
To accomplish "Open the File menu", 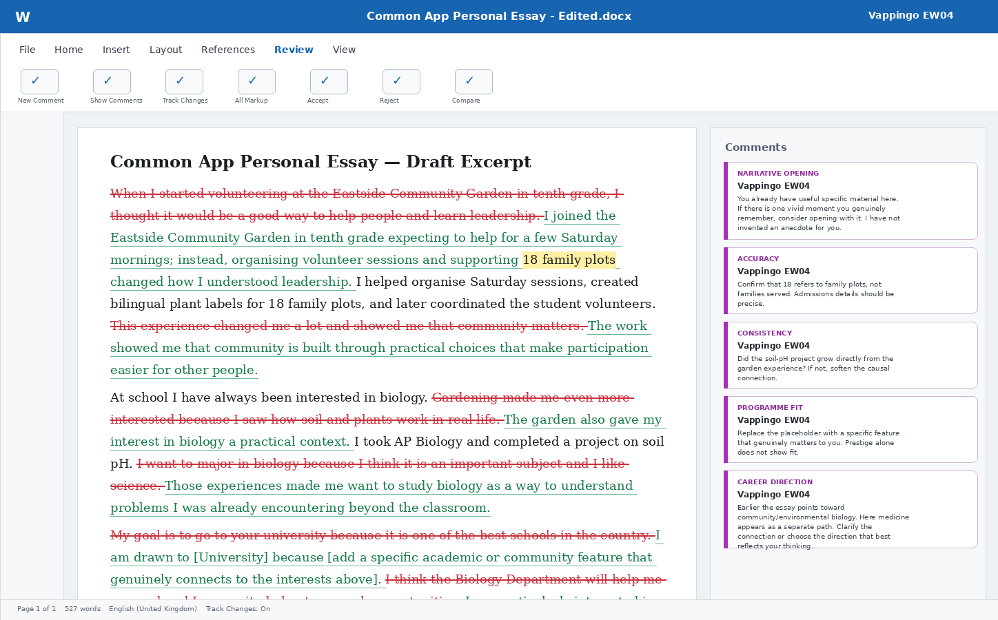I will [x=28, y=50].
